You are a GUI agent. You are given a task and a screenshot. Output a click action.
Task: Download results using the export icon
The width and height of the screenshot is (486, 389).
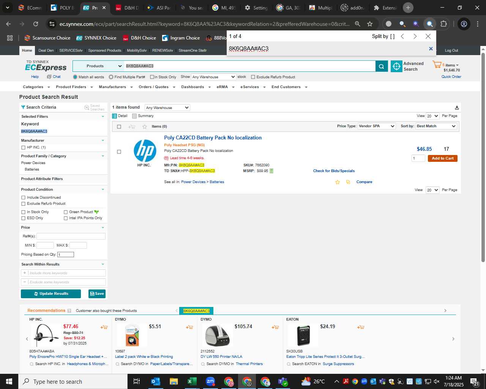pyautogui.click(x=457, y=108)
